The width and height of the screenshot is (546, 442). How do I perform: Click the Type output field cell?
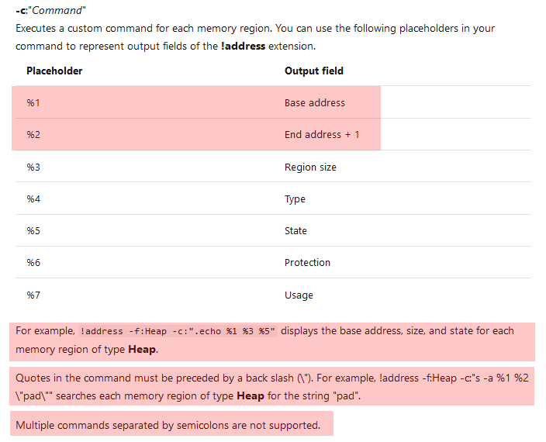tap(295, 199)
